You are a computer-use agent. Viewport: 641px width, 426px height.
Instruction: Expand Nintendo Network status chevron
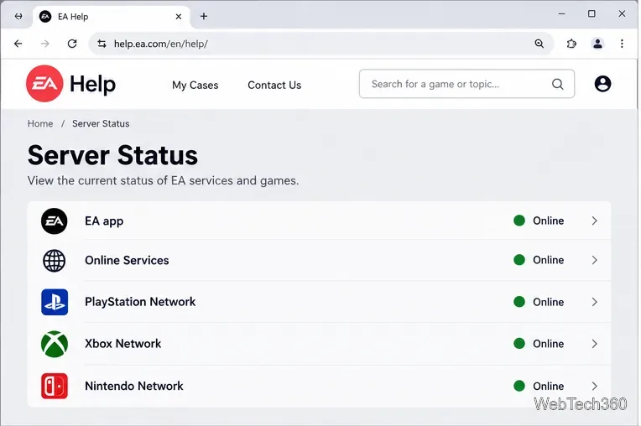594,386
